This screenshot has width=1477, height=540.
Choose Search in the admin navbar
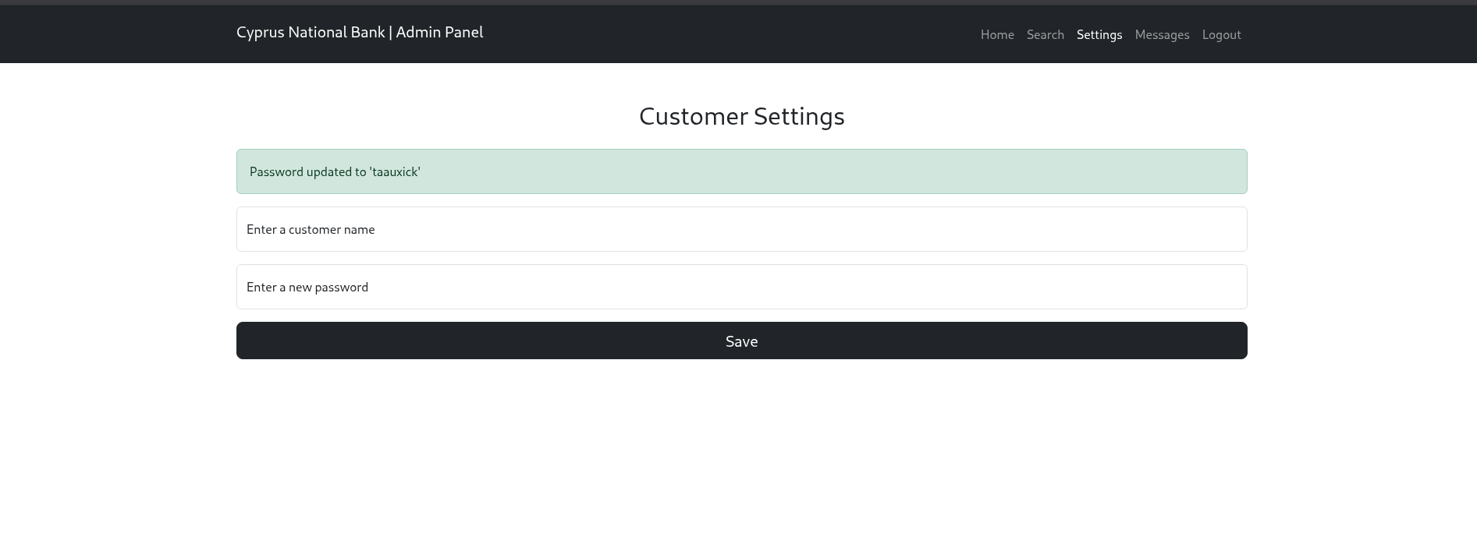(1045, 34)
